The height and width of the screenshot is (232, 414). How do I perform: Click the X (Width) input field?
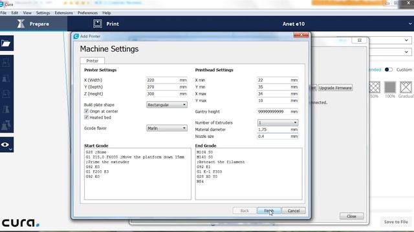[x=167, y=80]
